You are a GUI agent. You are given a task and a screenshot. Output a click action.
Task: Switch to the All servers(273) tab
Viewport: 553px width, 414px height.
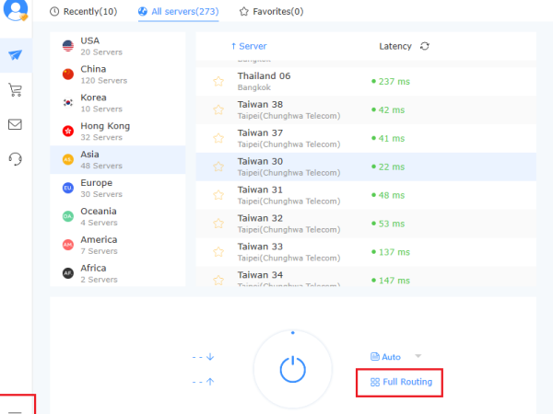pyautogui.click(x=179, y=12)
